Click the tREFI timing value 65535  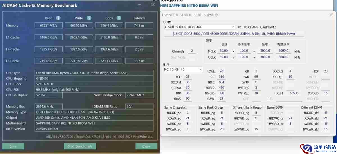[x=294, y=93]
